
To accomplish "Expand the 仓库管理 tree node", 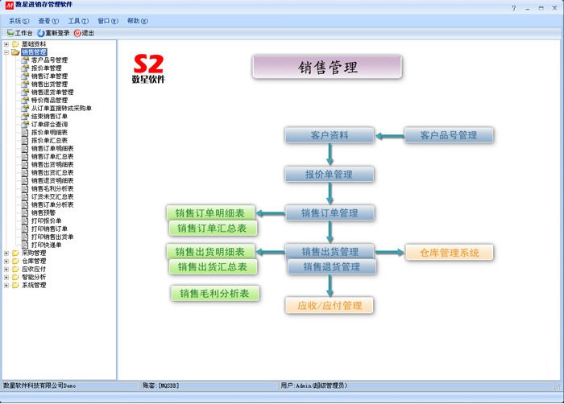I will click(x=6, y=262).
